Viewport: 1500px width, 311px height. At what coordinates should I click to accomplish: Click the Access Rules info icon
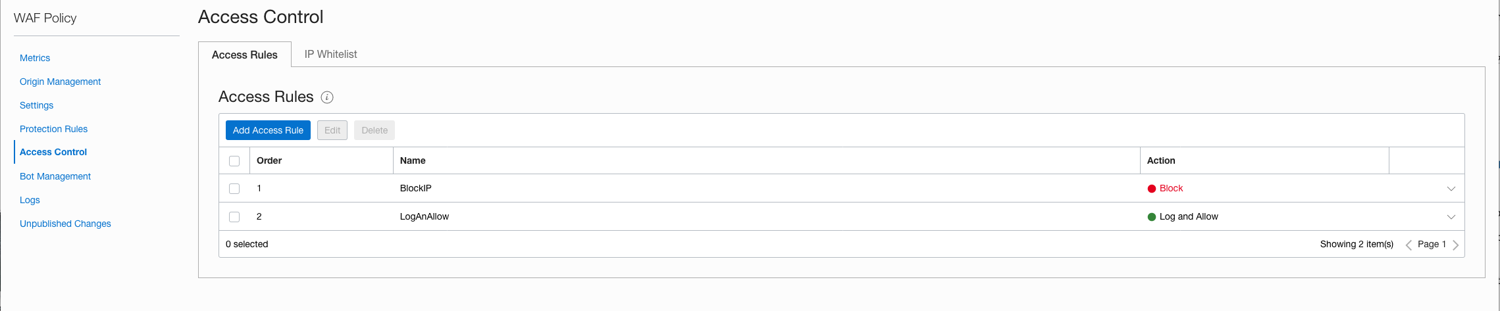(327, 97)
